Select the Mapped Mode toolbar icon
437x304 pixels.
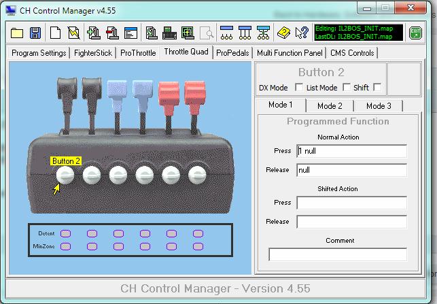click(x=226, y=33)
